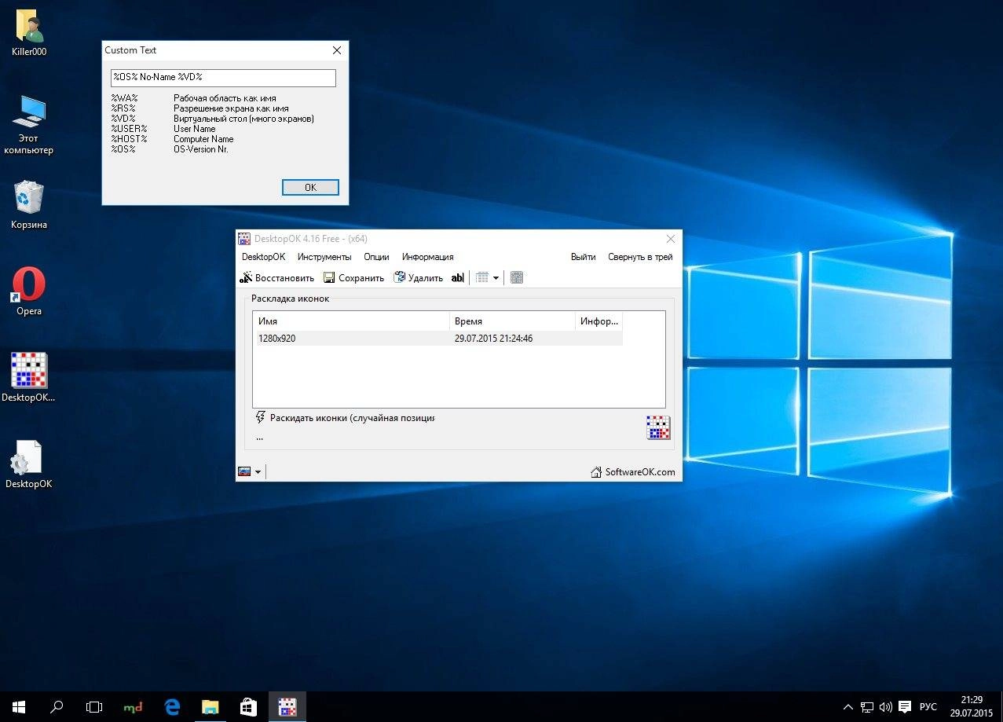Select the DesktopOK settings file icon

[x=29, y=464]
